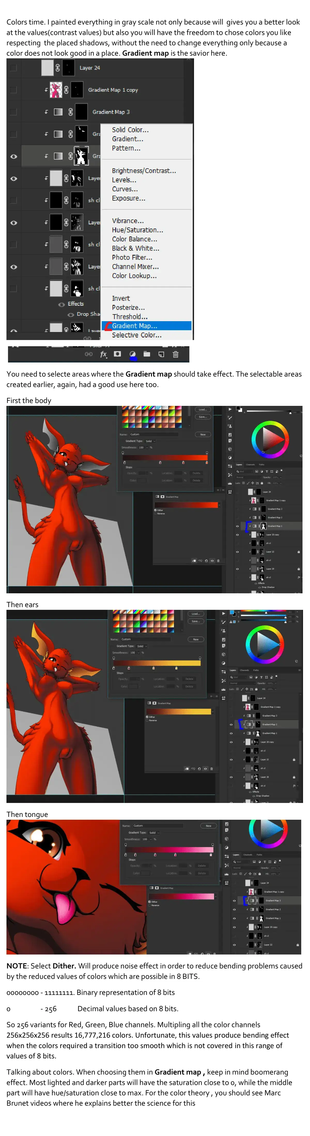310x1136 pixels.
Task: Click the chain link icon beside Layer 24 in the large layers list
Action: [x=58, y=68]
